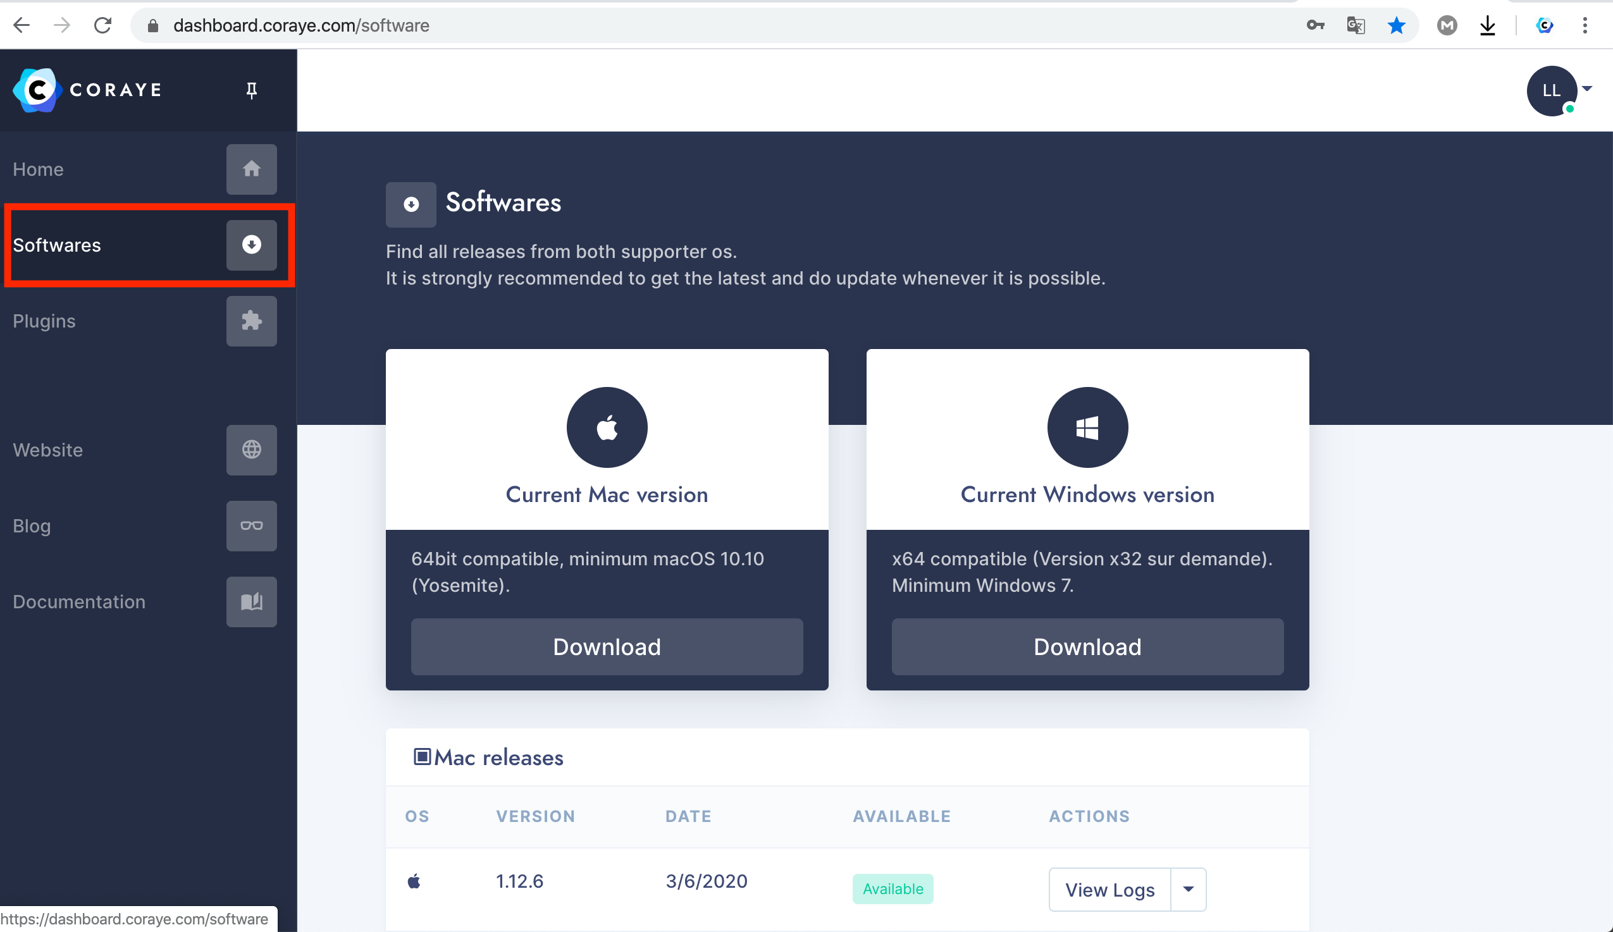Download the current Mac version
Viewport: 1613px width, 932px height.
point(607,647)
